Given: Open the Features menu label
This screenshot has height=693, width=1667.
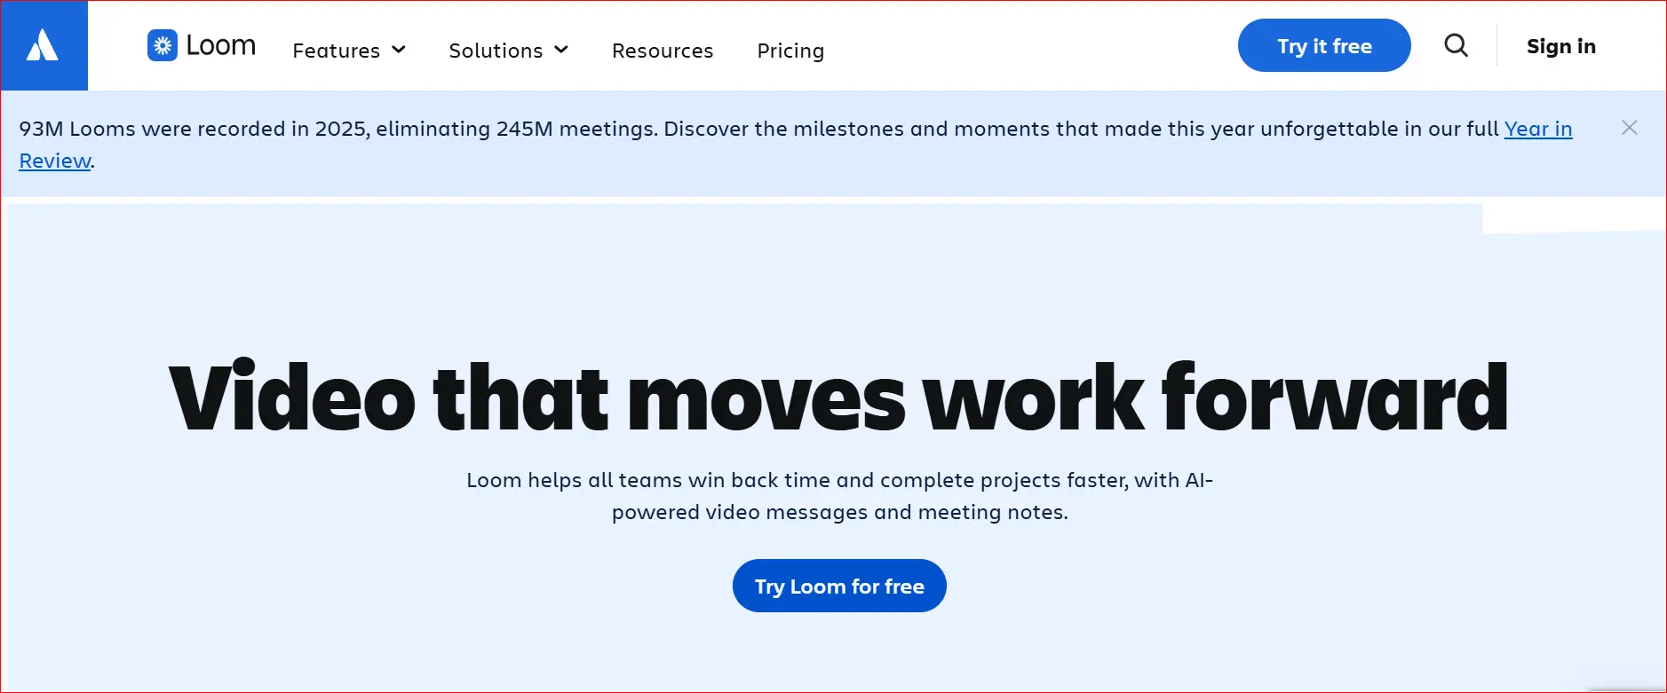Looking at the screenshot, I should click(336, 51).
